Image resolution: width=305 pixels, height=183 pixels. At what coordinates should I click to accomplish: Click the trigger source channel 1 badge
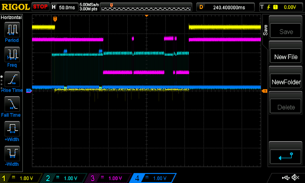[x=275, y=7]
